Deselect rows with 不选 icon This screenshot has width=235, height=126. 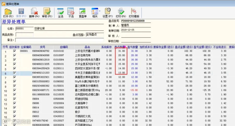[x=71, y=11]
